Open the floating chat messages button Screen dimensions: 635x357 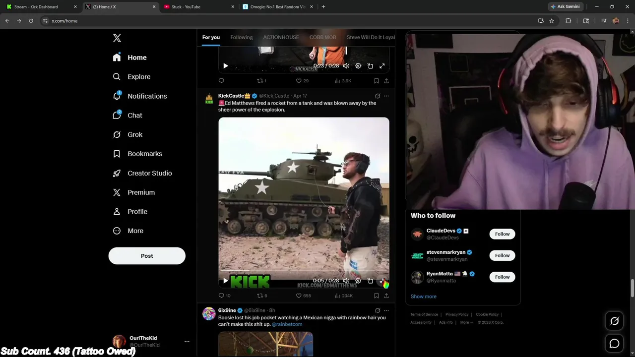(x=614, y=343)
